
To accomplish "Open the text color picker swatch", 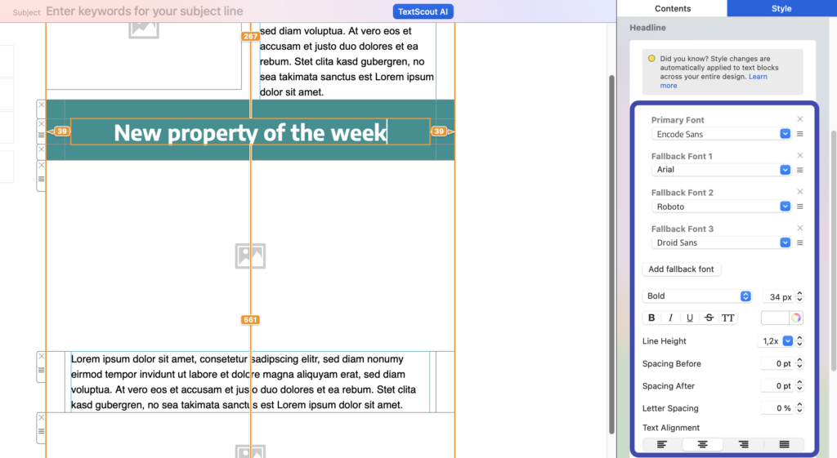I will pyautogui.click(x=782, y=318).
